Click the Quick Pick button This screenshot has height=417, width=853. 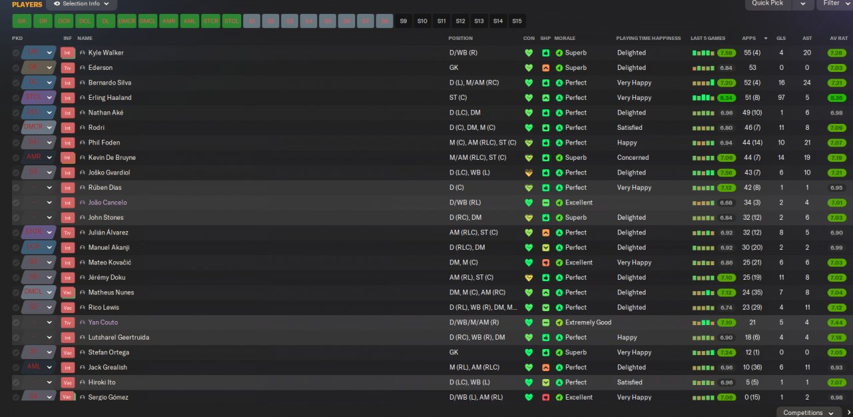click(x=768, y=4)
